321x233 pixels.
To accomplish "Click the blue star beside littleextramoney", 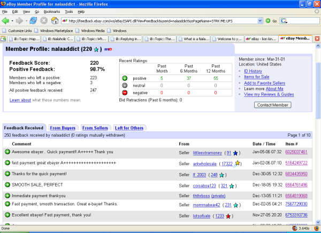I will [x=235, y=153].
